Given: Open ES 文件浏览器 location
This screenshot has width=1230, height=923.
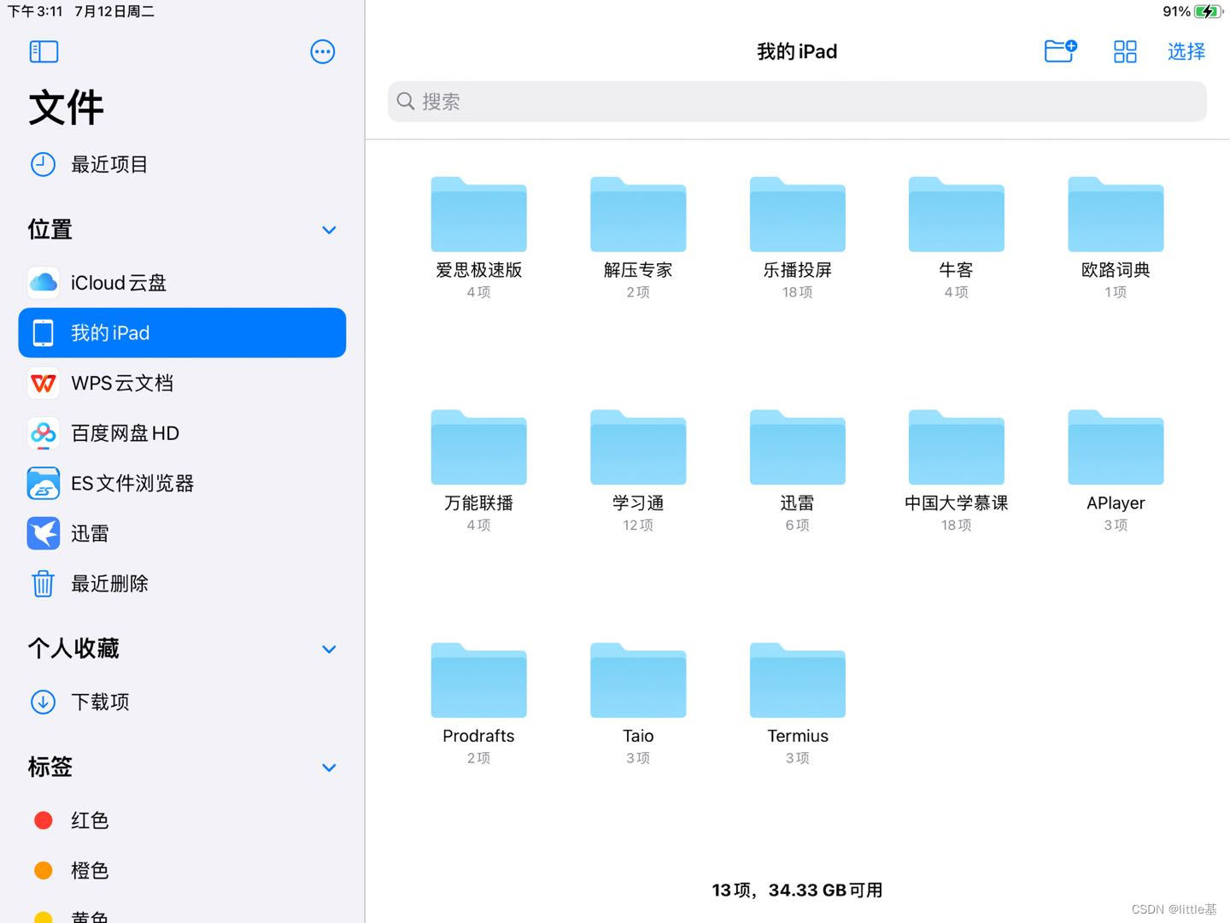Looking at the screenshot, I should 182,483.
